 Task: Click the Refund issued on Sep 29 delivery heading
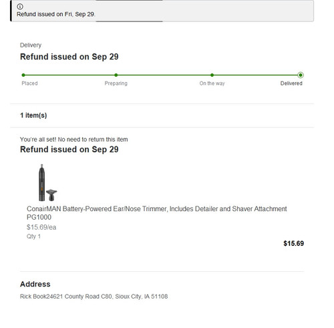(x=69, y=57)
